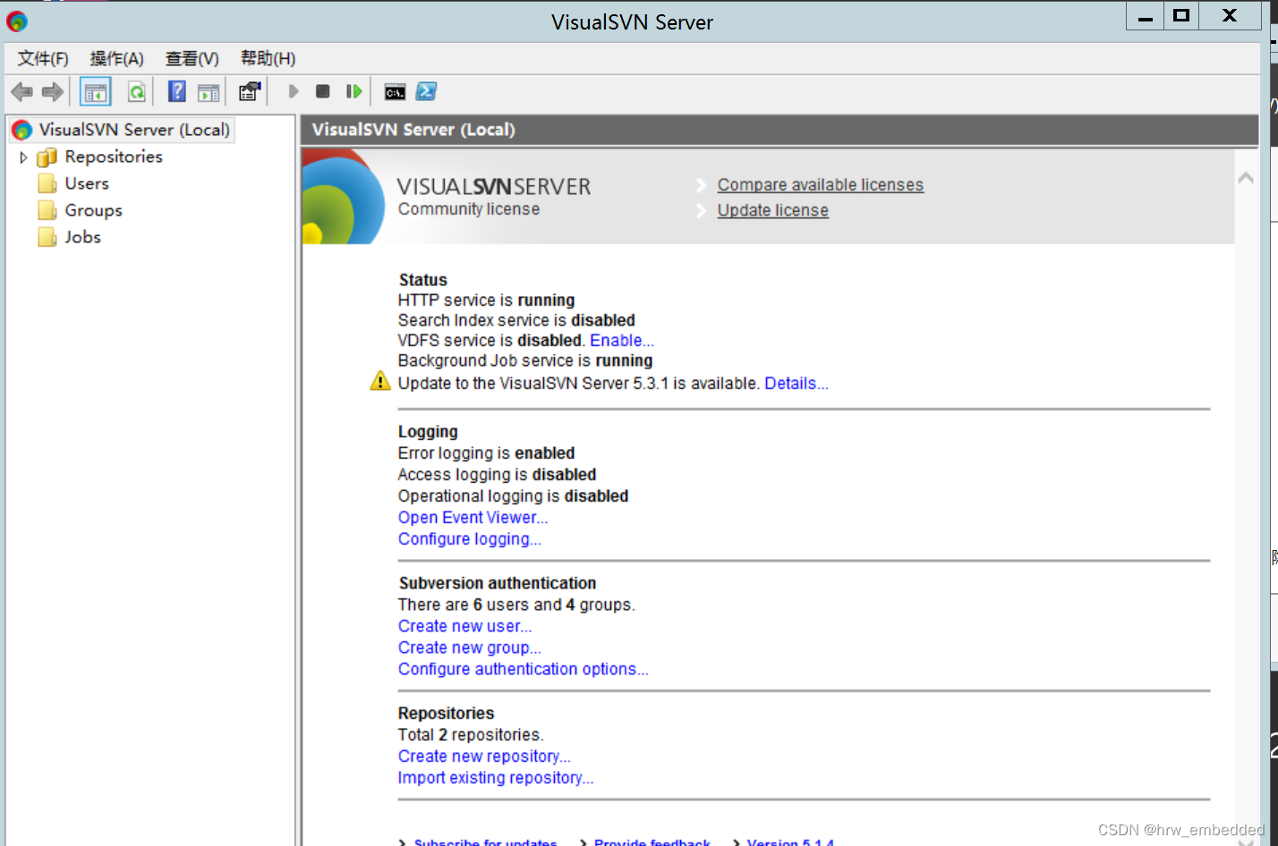Open the 帮助(H) menu
The height and width of the screenshot is (846, 1278).
click(x=268, y=58)
